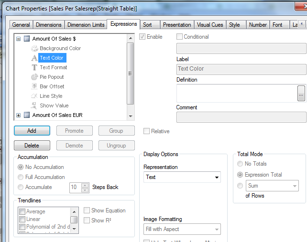Click the Background Color attribute icon

click(34, 48)
